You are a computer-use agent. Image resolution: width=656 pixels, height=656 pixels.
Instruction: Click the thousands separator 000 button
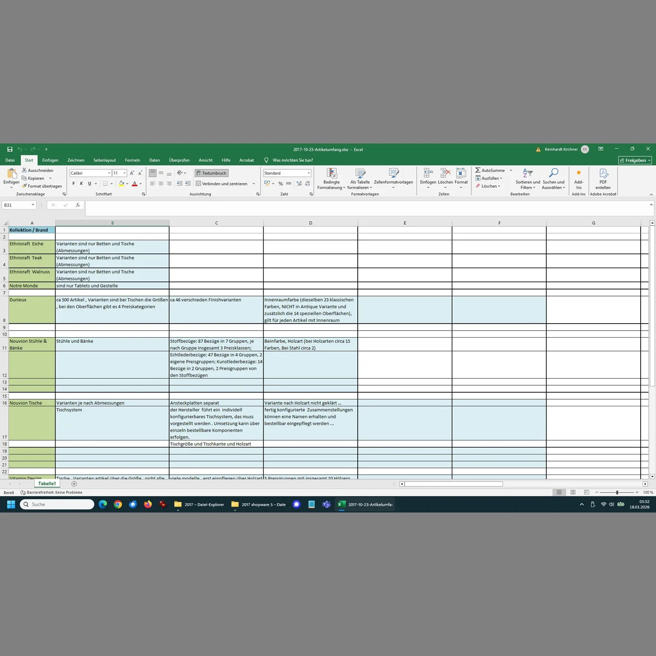tap(289, 184)
